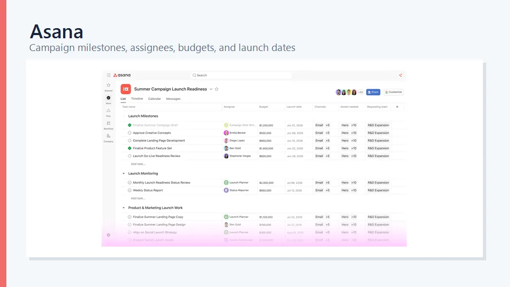Mark Launch Go-Live Readiness Review complete
This screenshot has height=287, width=510.
click(x=130, y=156)
